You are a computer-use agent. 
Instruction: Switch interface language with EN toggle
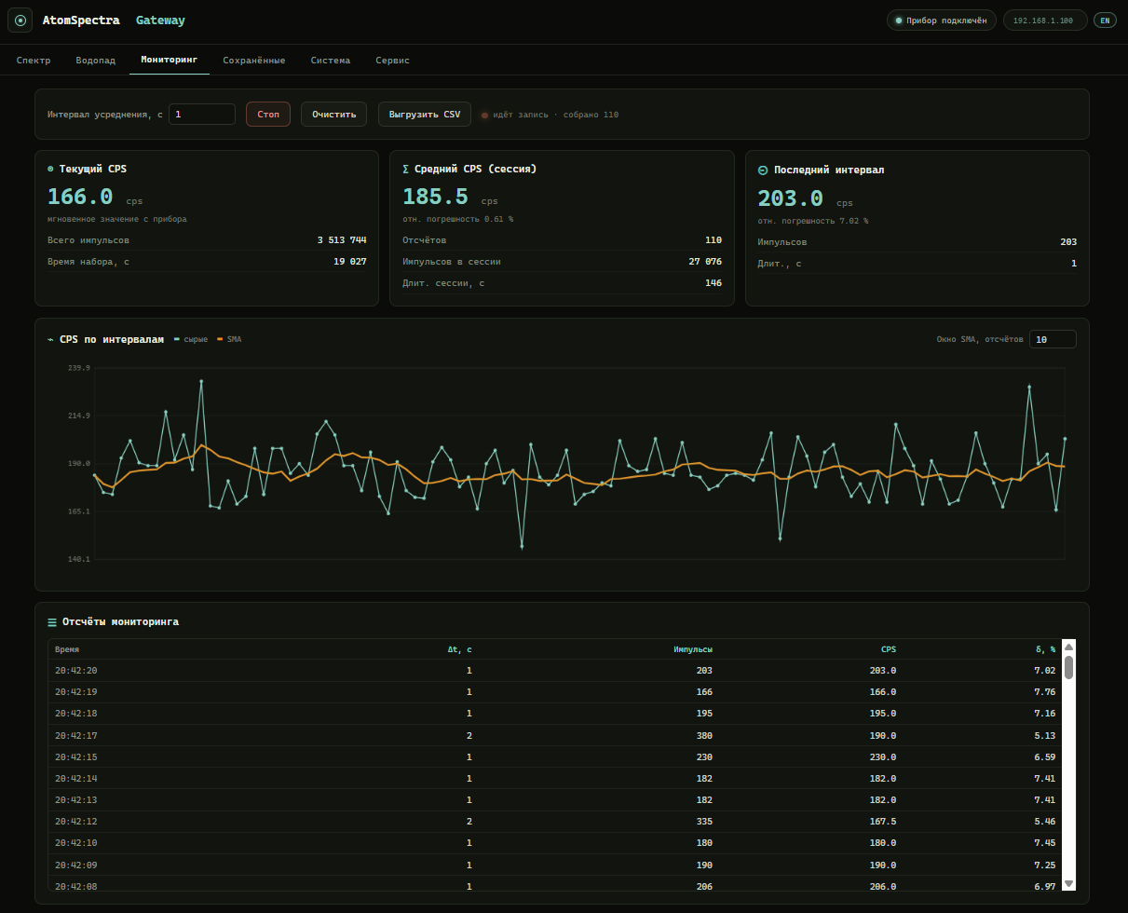tap(1105, 20)
